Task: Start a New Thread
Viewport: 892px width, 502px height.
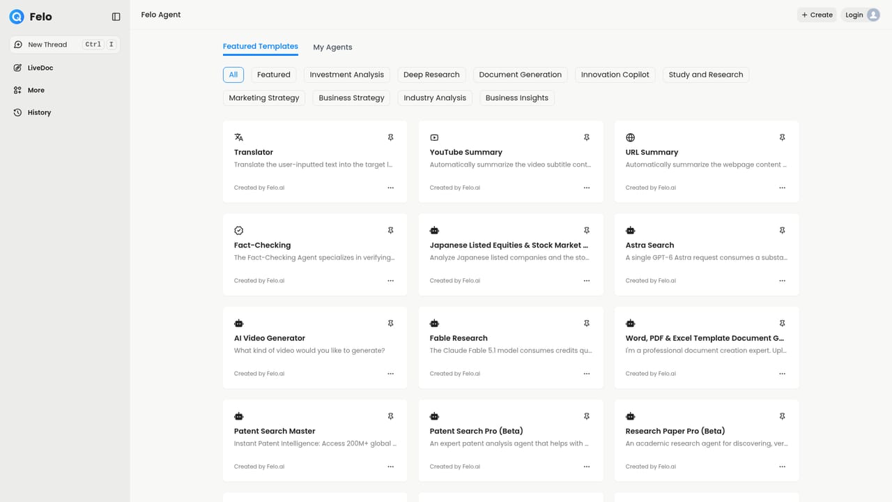Action: pos(65,45)
